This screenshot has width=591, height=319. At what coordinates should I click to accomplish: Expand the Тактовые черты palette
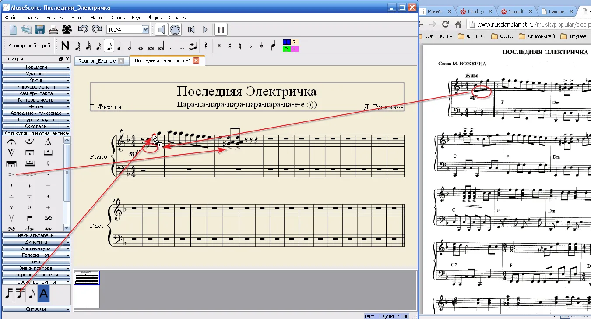36,100
